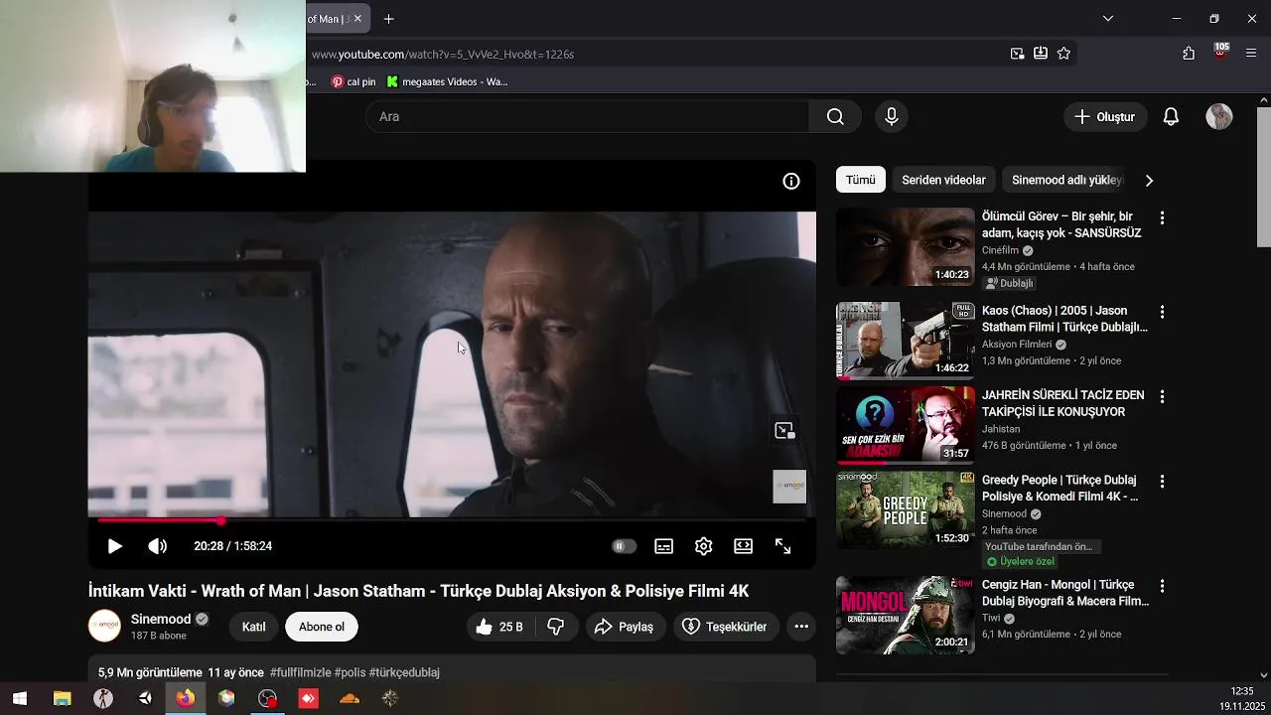The image size is (1271, 715).
Task: Click the #fullfilmizle hashtag
Action: coord(300,672)
